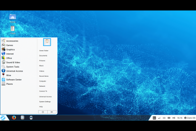This screenshot has width=196, height=131.
Task: Open System Settings link
Action: click(45, 102)
